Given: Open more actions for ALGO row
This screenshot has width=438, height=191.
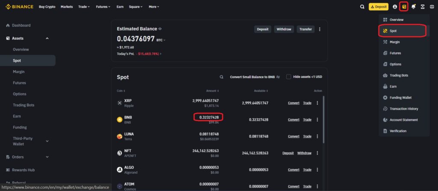Looking at the screenshot, I should pyautogui.click(x=317, y=170).
